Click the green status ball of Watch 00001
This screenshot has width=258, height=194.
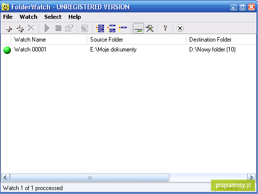(x=7, y=50)
